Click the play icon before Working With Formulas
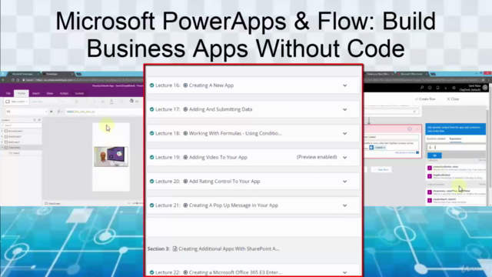This screenshot has height=277, width=492. [x=185, y=133]
